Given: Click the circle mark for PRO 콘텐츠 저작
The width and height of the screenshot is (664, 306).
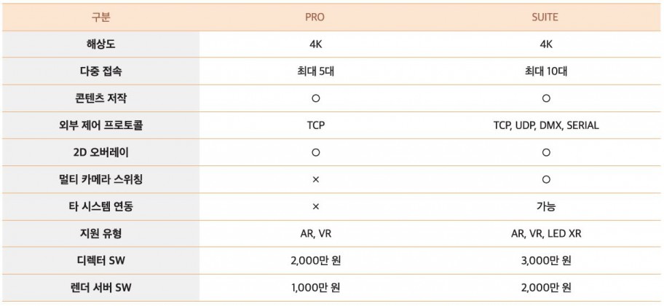Looking at the screenshot, I should pyautogui.click(x=315, y=98).
